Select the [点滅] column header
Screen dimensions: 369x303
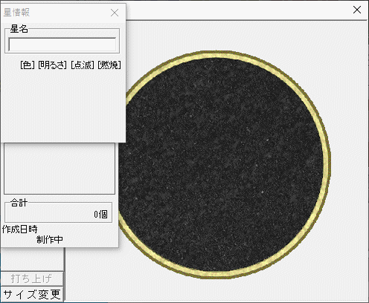[83, 65]
